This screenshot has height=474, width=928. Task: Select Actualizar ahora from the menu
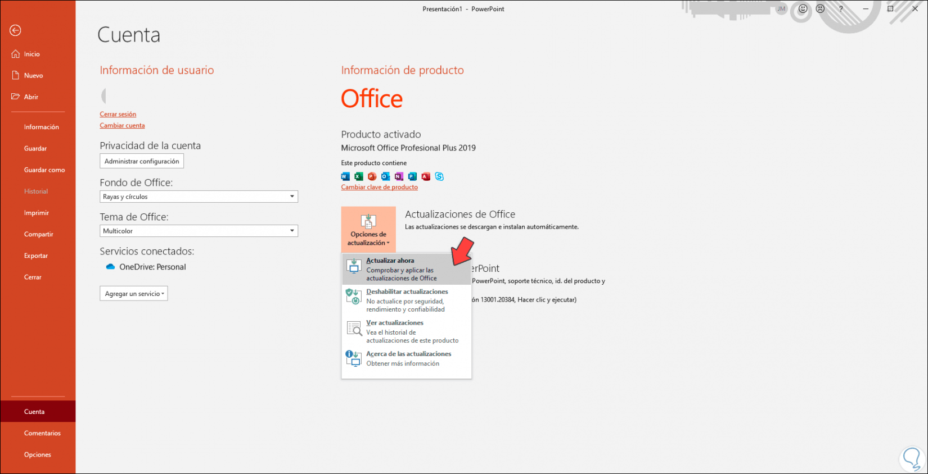pos(406,269)
